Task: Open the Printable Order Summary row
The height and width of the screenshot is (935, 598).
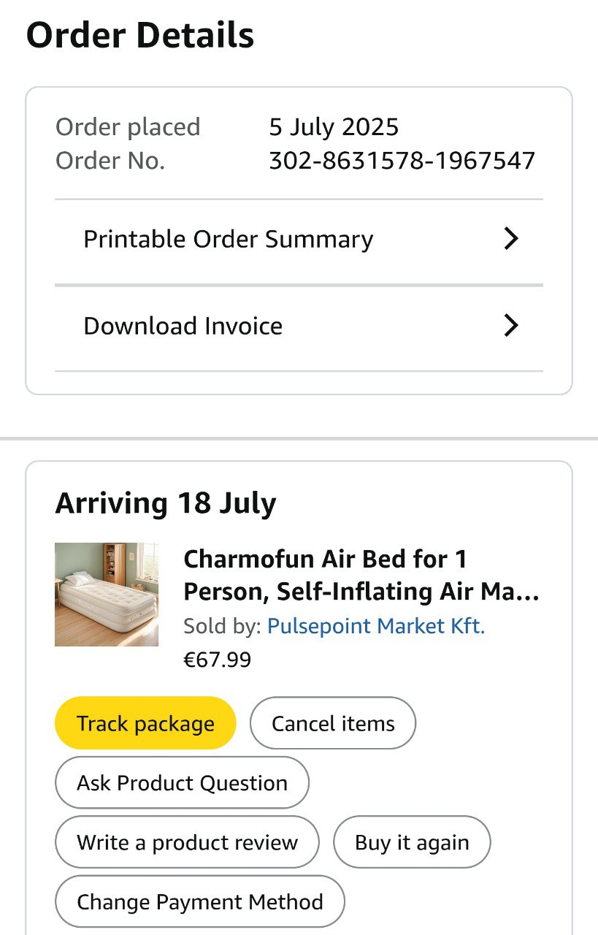Action: pos(228,240)
